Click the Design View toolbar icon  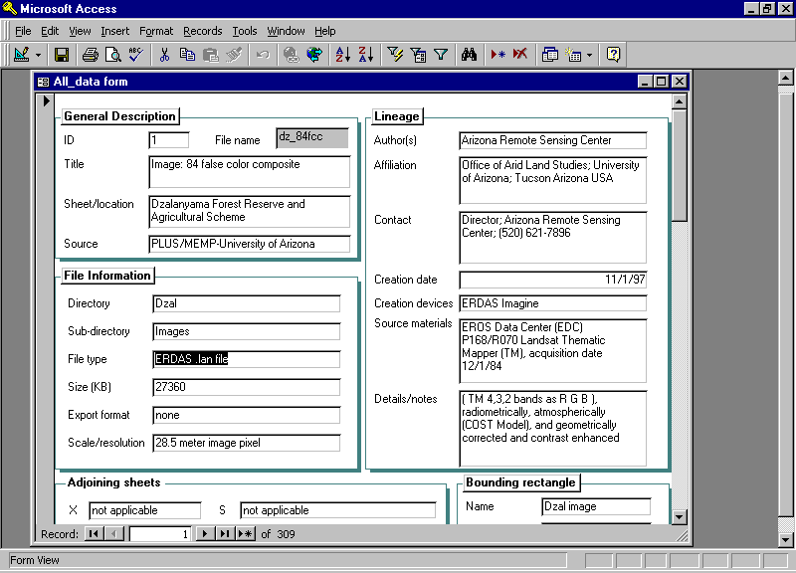21,55
